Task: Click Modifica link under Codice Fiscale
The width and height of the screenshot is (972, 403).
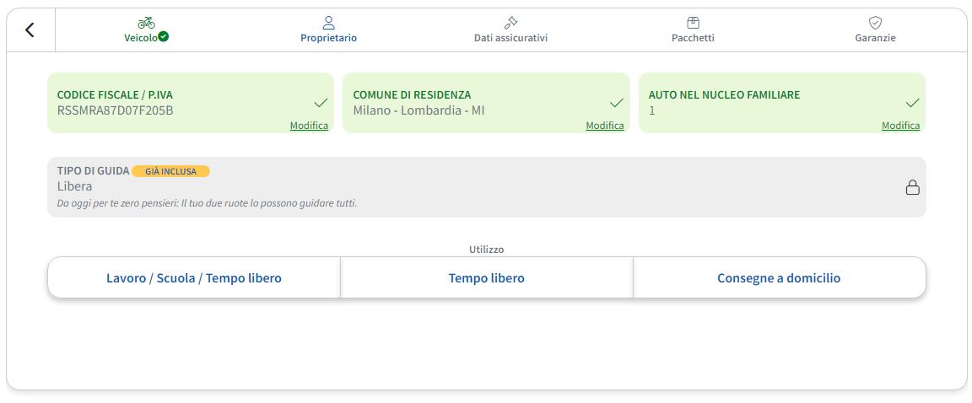Action: click(309, 126)
